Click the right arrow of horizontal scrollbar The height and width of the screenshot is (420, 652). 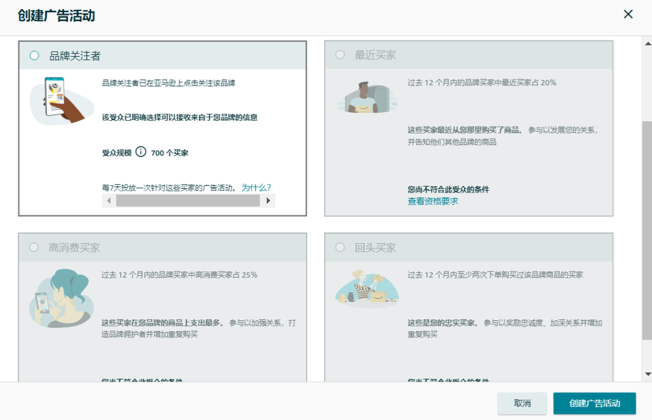pyautogui.click(x=269, y=200)
